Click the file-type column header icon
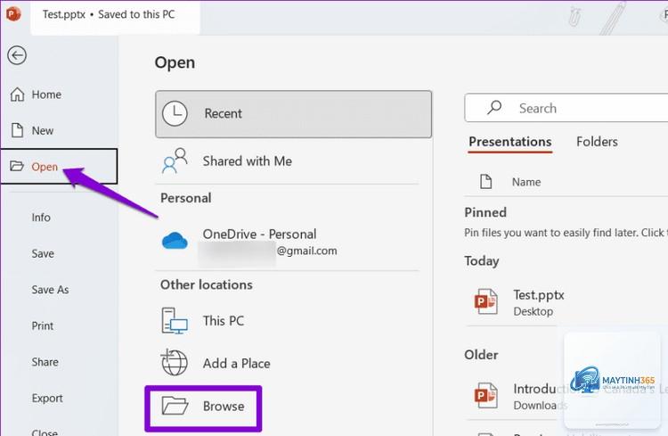This screenshot has width=668, height=436. pos(485,181)
